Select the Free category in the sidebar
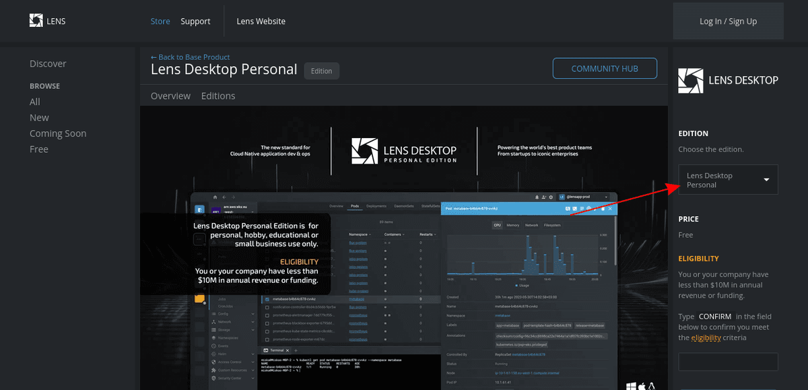This screenshot has width=808, height=390. point(39,149)
